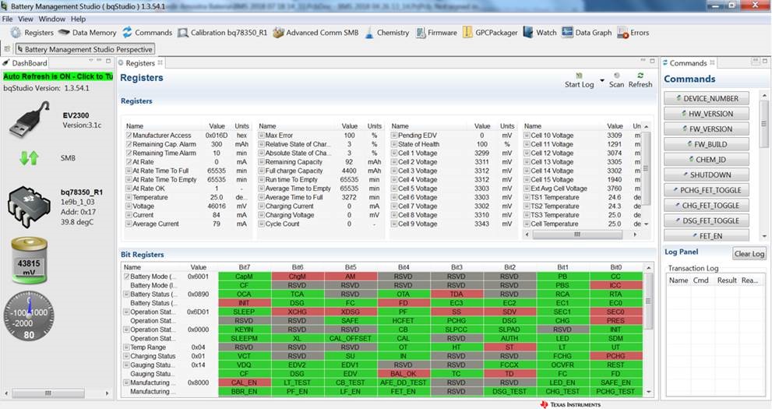772x409 pixels.
Task: Click the Scan registers icon
Action: click(x=616, y=76)
